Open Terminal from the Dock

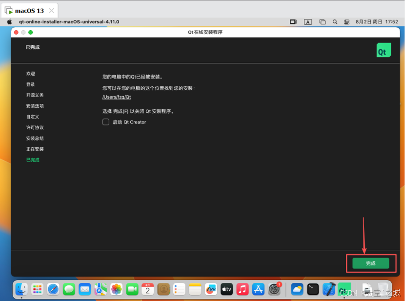point(313,289)
